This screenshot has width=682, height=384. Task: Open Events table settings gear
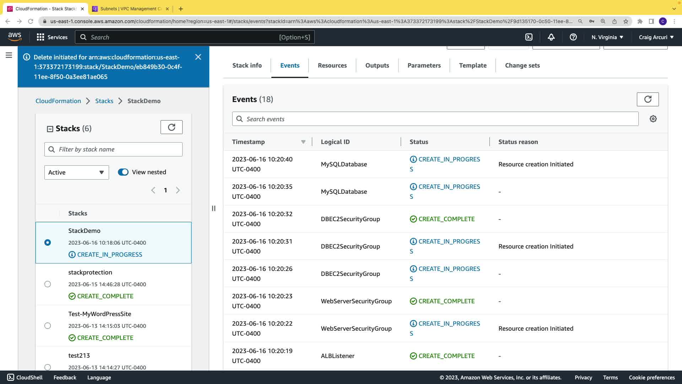pos(653,119)
